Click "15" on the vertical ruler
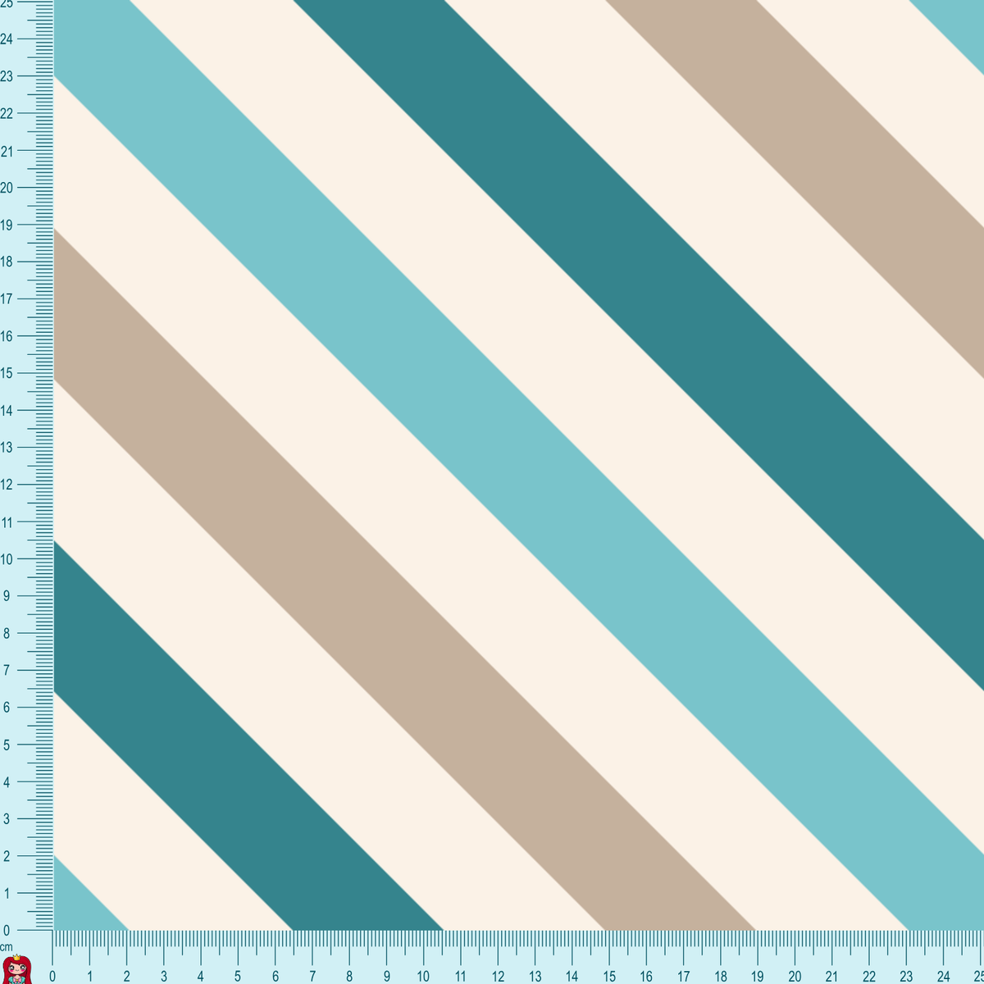Viewport: 984px width, 984px height. pos(7,373)
